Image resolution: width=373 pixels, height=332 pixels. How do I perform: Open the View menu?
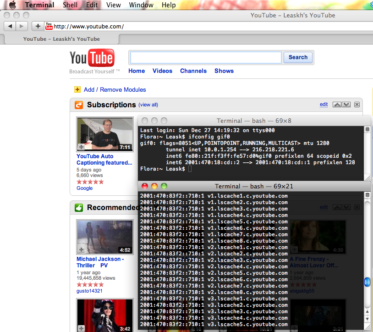tap(114, 5)
